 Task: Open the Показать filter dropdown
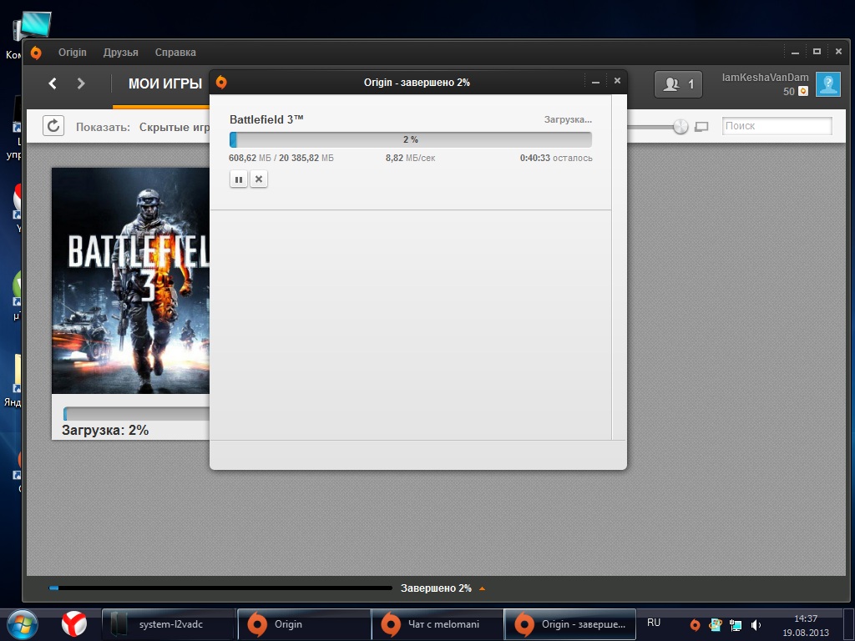pyautogui.click(x=174, y=127)
